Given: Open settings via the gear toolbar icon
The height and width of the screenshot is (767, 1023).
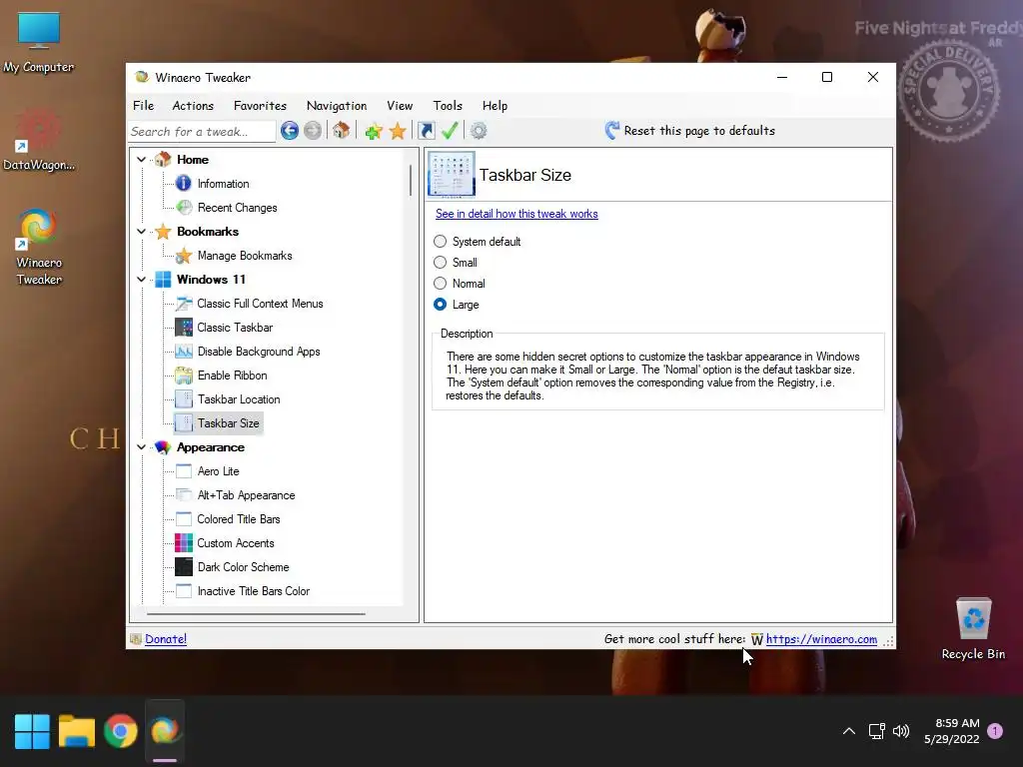Looking at the screenshot, I should pos(479,131).
